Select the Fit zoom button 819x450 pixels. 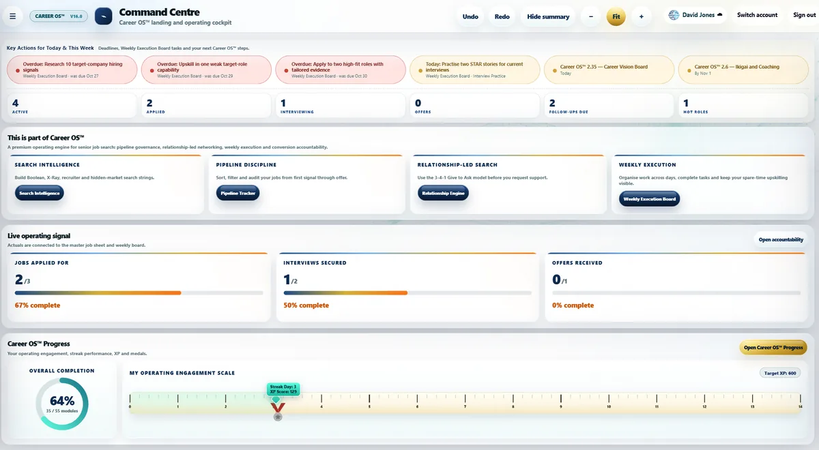coord(616,16)
